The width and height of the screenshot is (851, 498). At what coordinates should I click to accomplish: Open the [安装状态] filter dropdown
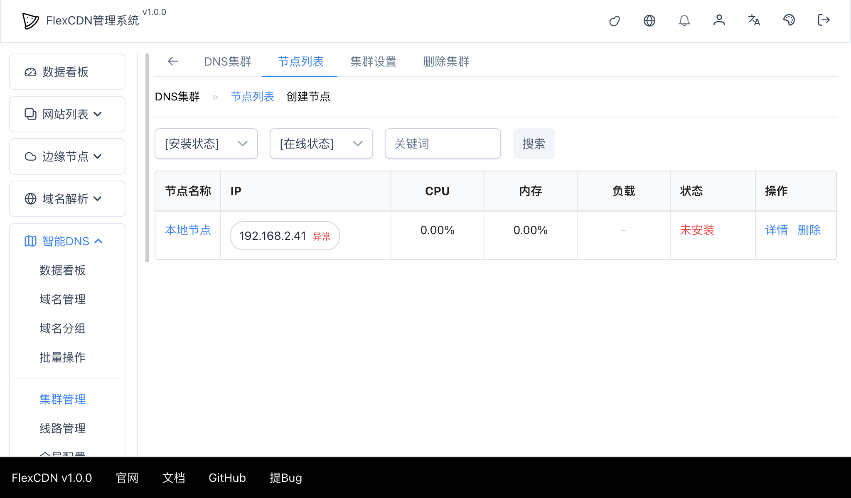click(x=206, y=144)
